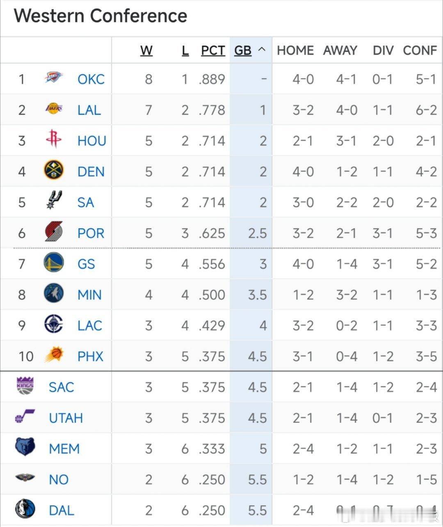Click the Timberwolves logo
The height and width of the screenshot is (527, 443).
54,293
